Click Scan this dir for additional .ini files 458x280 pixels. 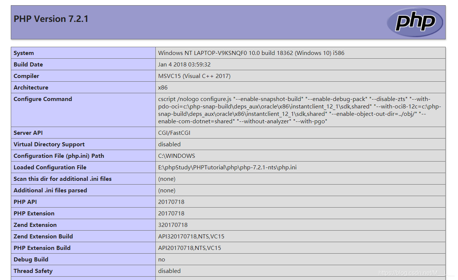(x=63, y=179)
